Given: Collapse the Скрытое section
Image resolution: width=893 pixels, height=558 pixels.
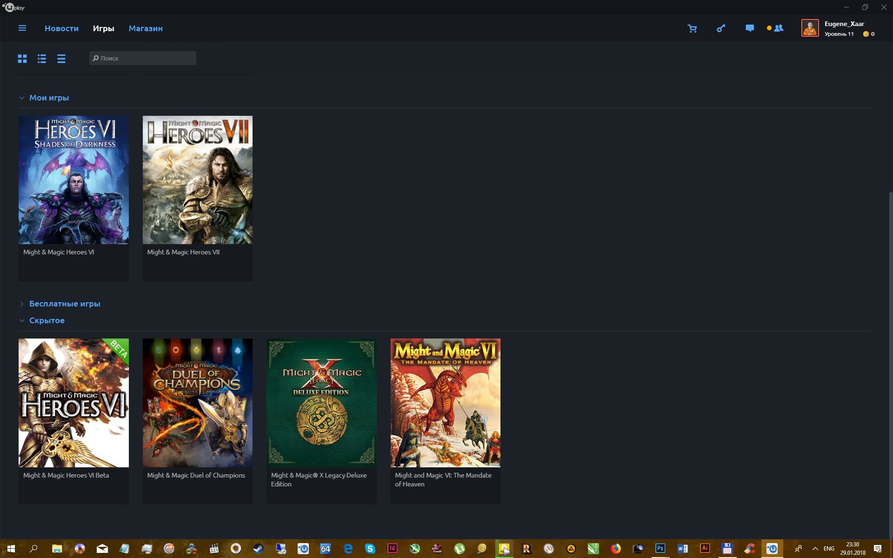Looking at the screenshot, I should [x=22, y=320].
